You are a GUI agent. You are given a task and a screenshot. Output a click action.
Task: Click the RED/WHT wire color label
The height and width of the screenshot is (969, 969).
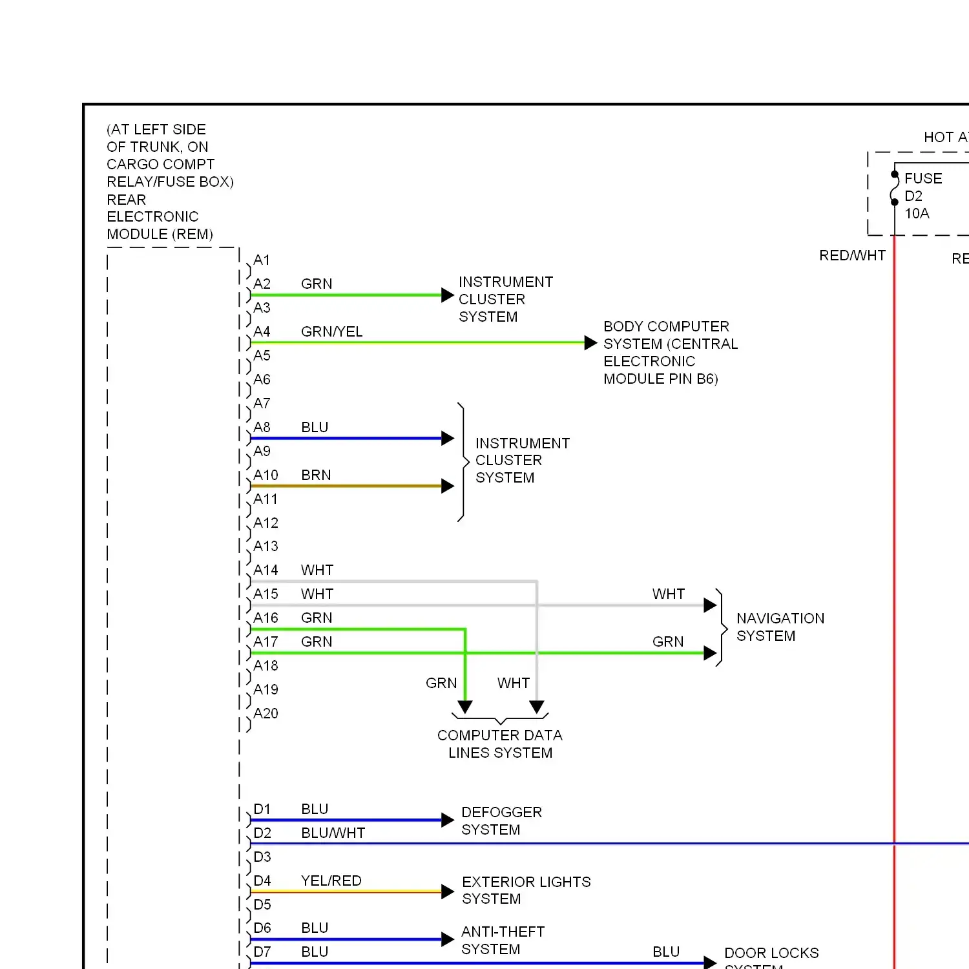tap(853, 256)
